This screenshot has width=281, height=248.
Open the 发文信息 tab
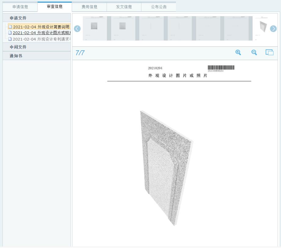click(124, 7)
